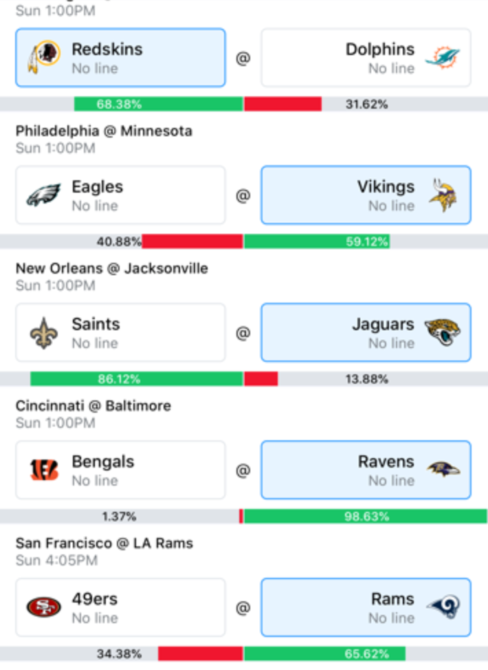Select Eagles as the pick
488x670 pixels.
pos(120,195)
